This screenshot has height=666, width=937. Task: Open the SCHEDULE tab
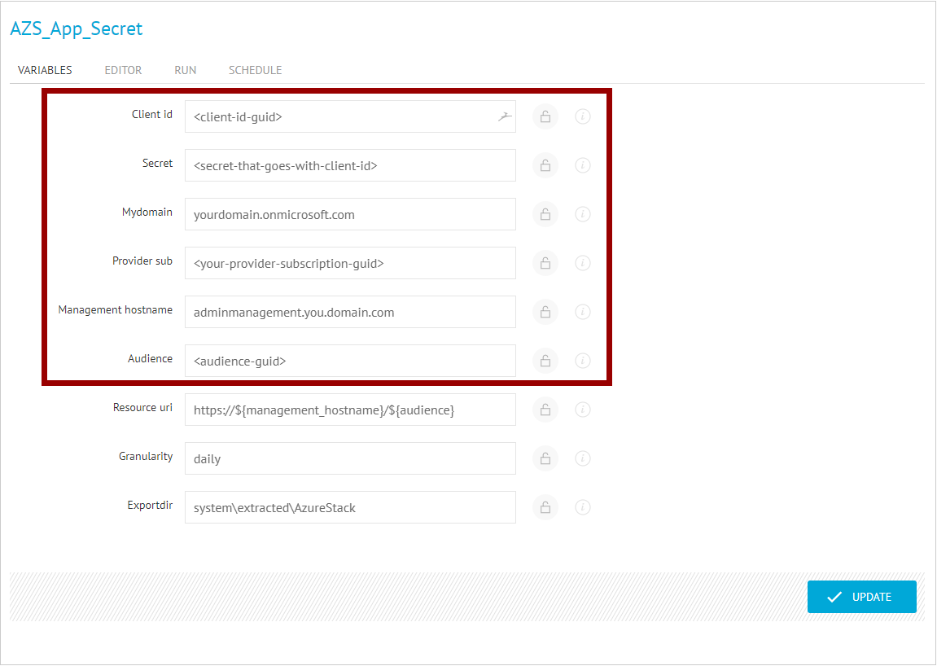[255, 70]
